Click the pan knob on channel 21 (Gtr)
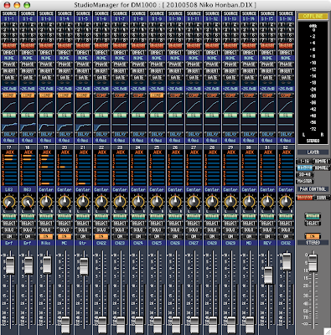331x335 pixels. [x=83, y=202]
